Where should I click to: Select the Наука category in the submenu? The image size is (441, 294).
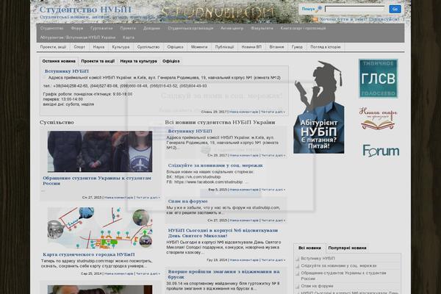point(98,47)
